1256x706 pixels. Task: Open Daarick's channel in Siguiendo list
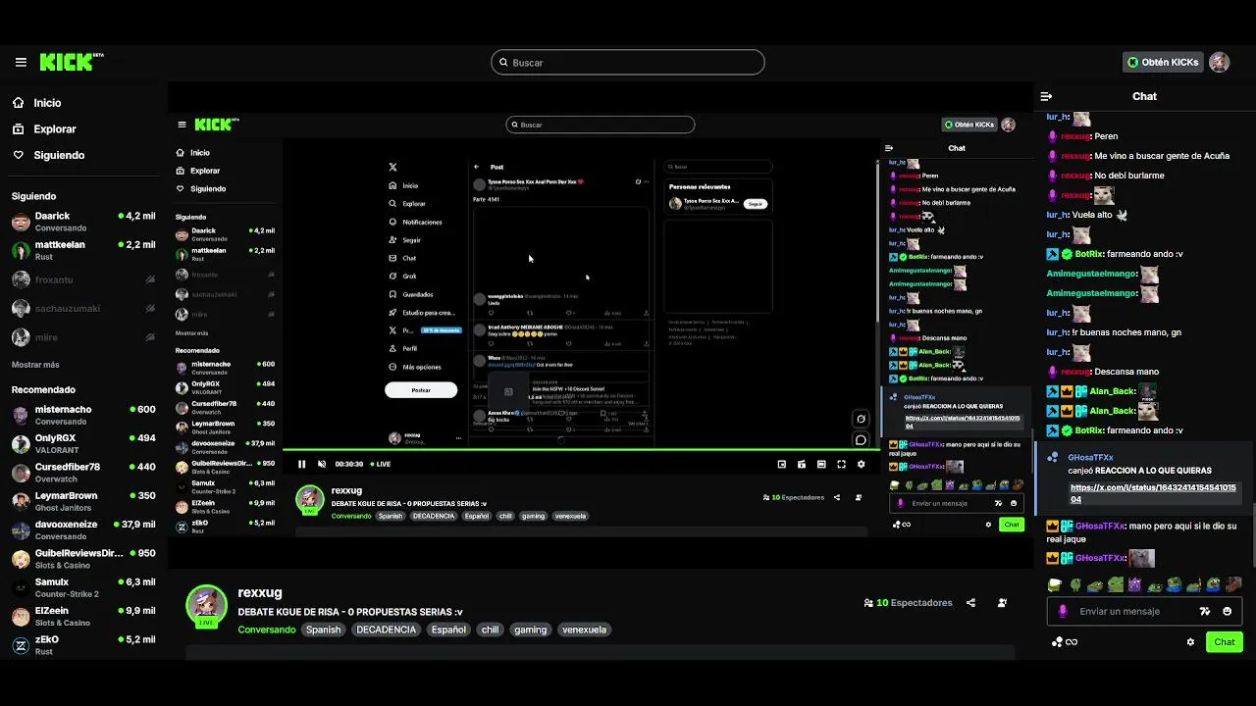click(x=83, y=222)
